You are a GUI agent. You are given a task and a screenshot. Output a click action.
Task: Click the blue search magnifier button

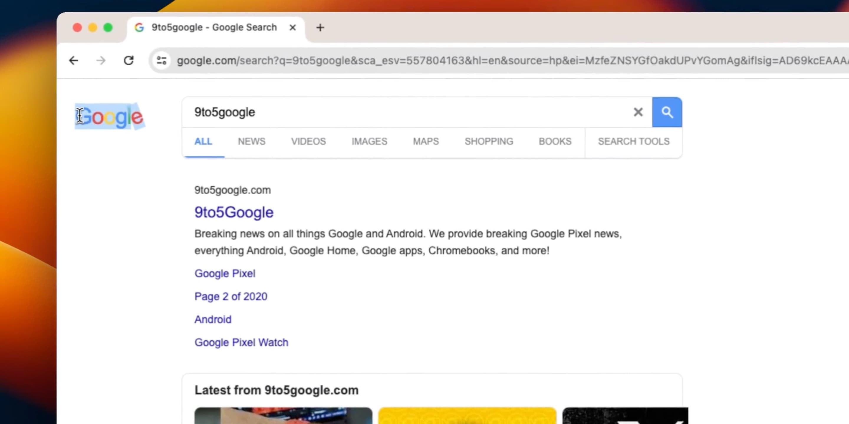point(667,112)
